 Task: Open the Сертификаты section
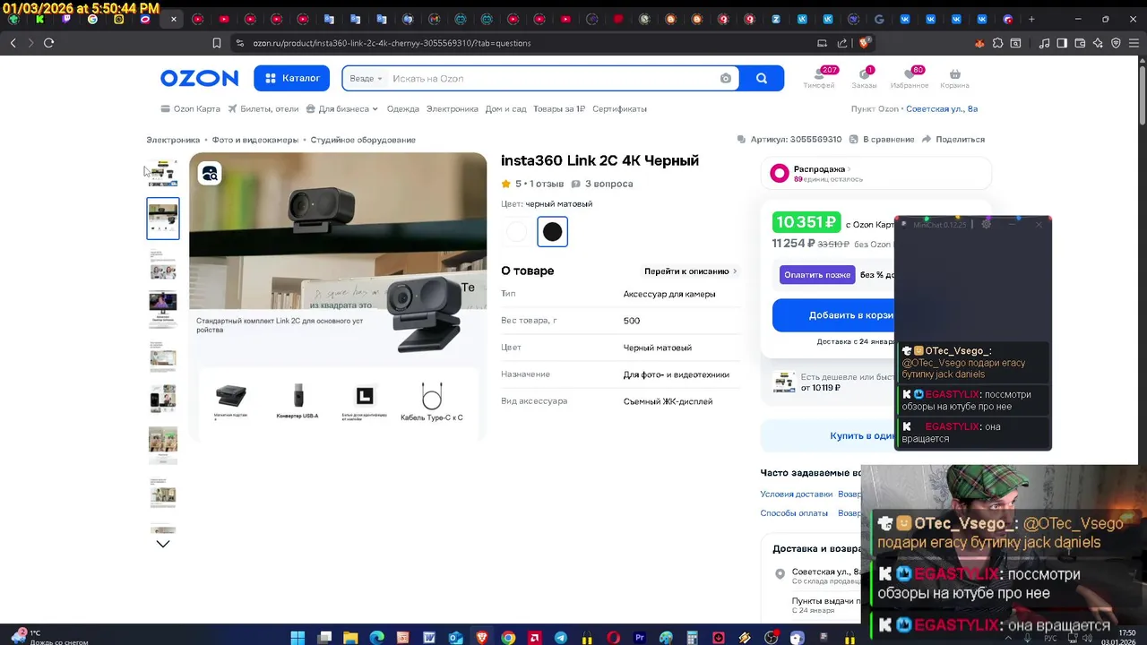click(x=619, y=109)
